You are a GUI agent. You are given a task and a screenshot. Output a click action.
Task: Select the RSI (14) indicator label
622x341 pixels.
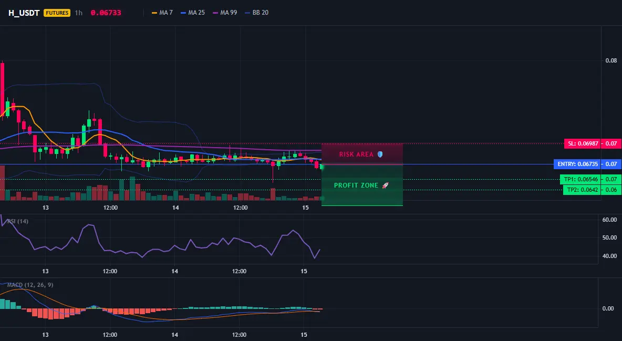pos(18,221)
